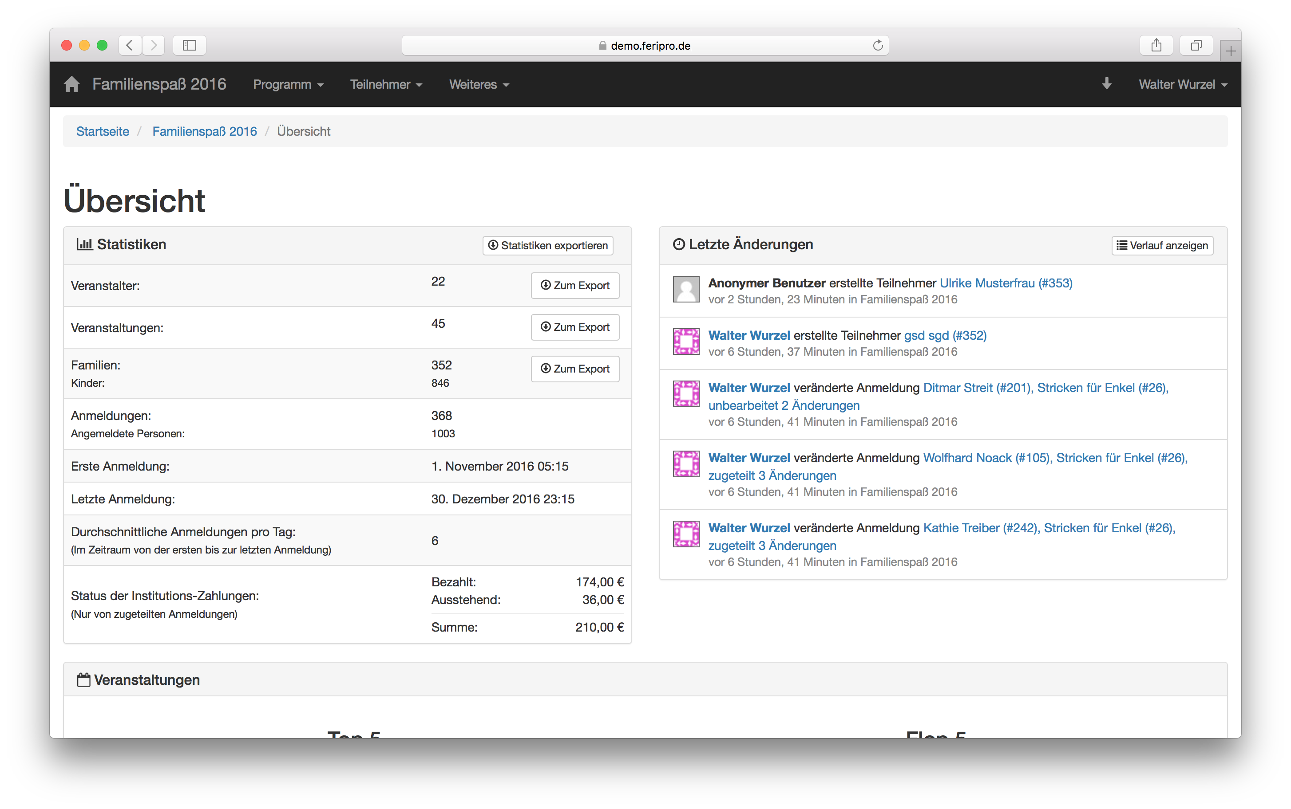This screenshot has height=809, width=1291.
Task: Open the Weiteres dropdown menu
Action: (479, 85)
